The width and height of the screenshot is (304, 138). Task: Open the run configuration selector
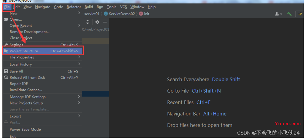[300, 14]
